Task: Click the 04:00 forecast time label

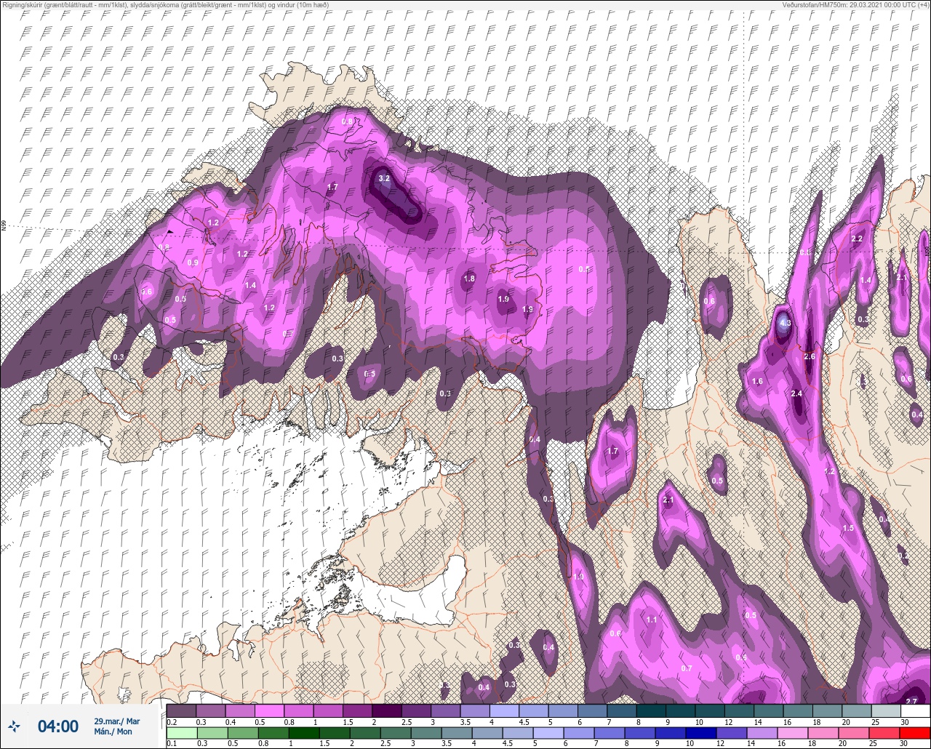Action: [x=57, y=726]
